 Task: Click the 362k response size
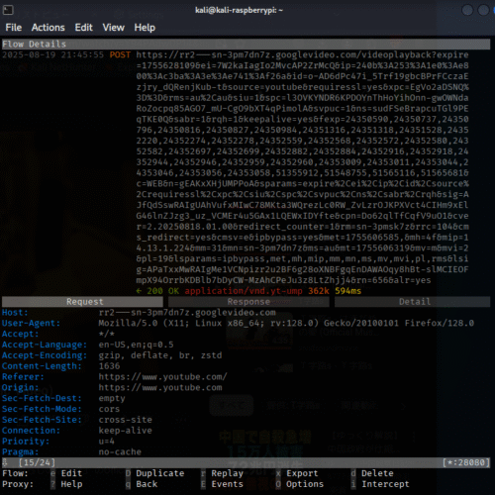pyautogui.click(x=319, y=291)
